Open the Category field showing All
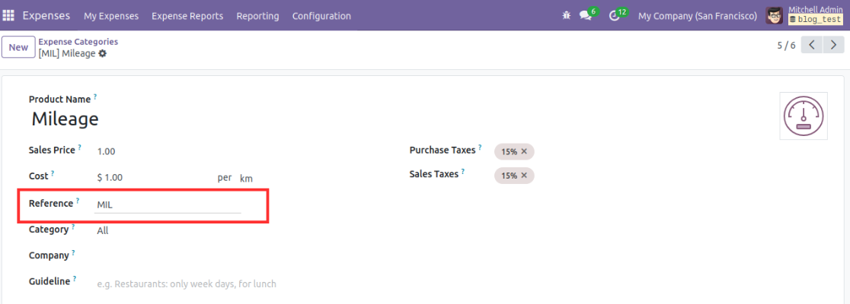 tap(168, 230)
